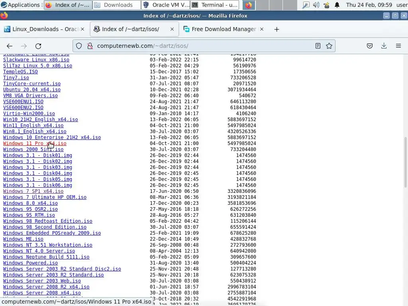Click the insecure connection padlock icon
The height and width of the screenshot is (306, 408).
click(x=90, y=46)
